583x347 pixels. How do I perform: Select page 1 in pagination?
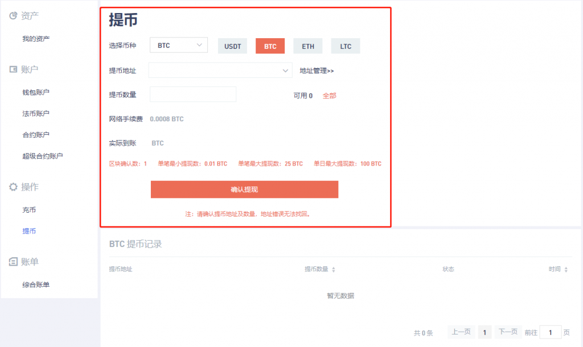485,332
